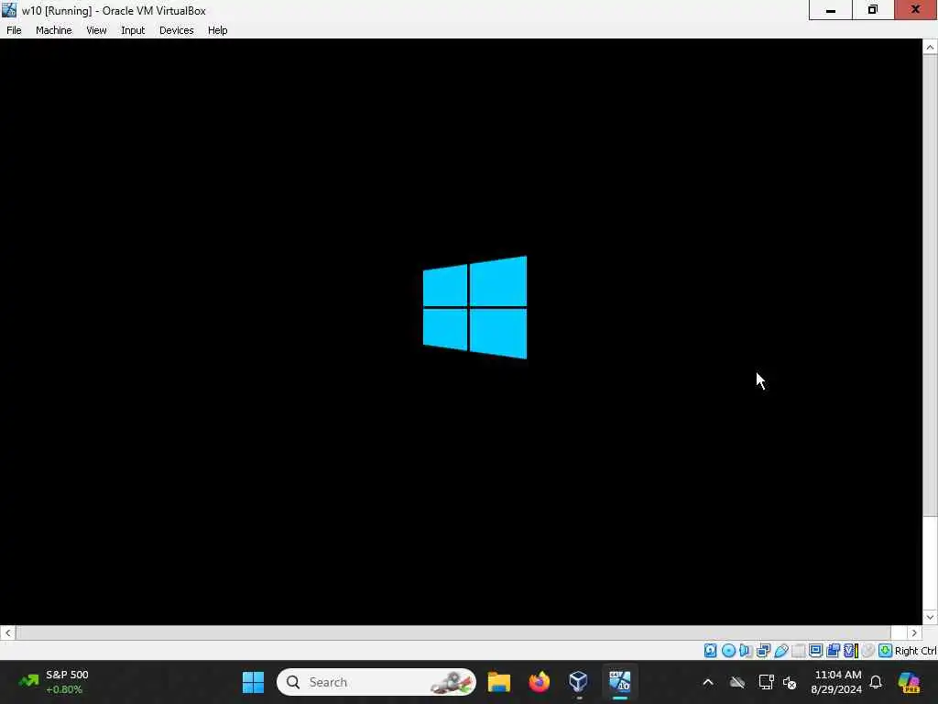Click the scroll left arrow of horizontal scrollbar
Screen dimensions: 938x704
coord(7,632)
